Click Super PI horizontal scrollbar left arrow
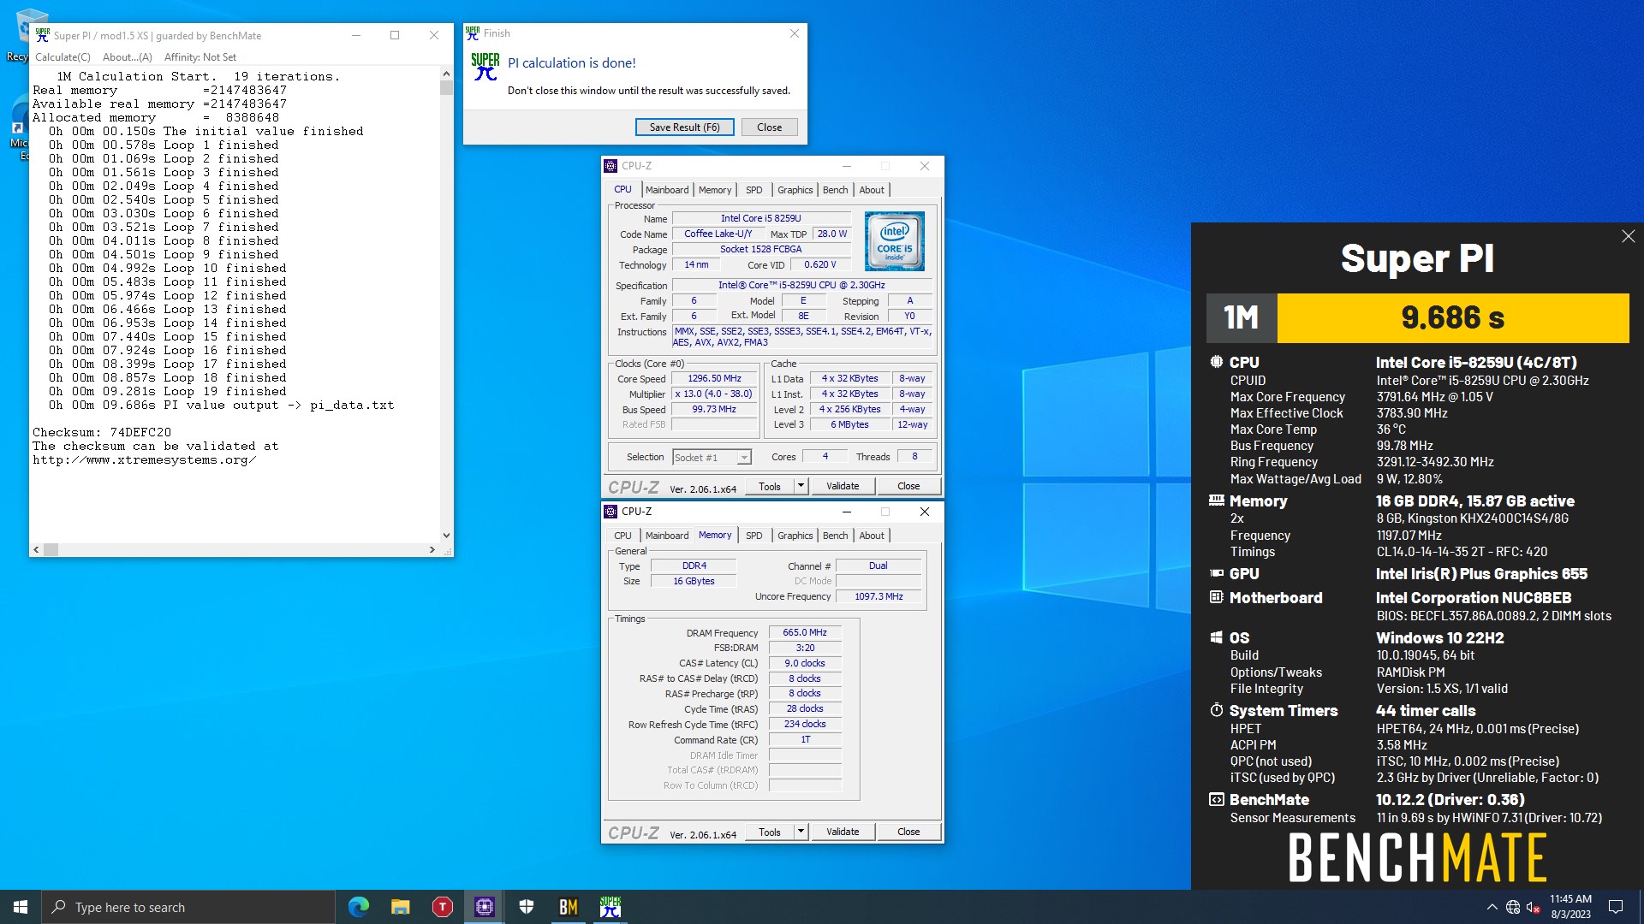 point(36,549)
